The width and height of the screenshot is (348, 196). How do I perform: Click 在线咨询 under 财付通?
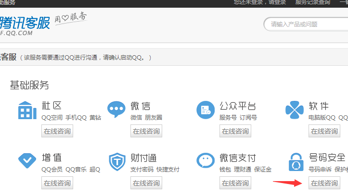(146, 183)
